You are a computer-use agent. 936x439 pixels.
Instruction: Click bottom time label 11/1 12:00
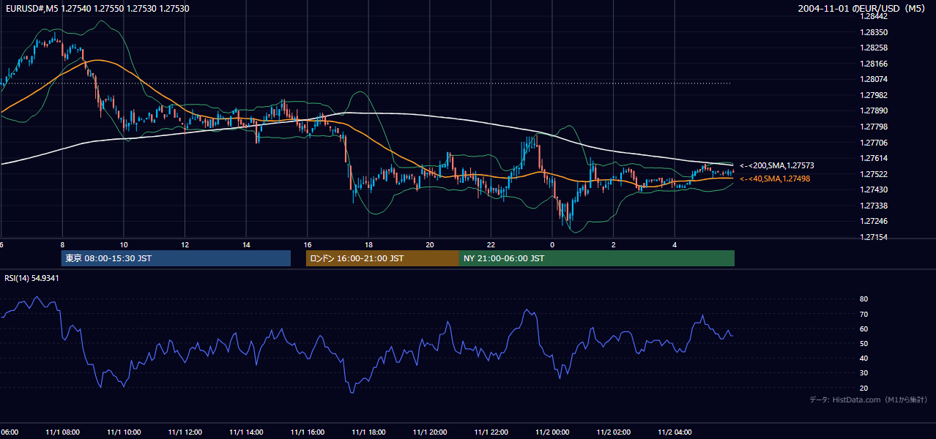click(185, 432)
